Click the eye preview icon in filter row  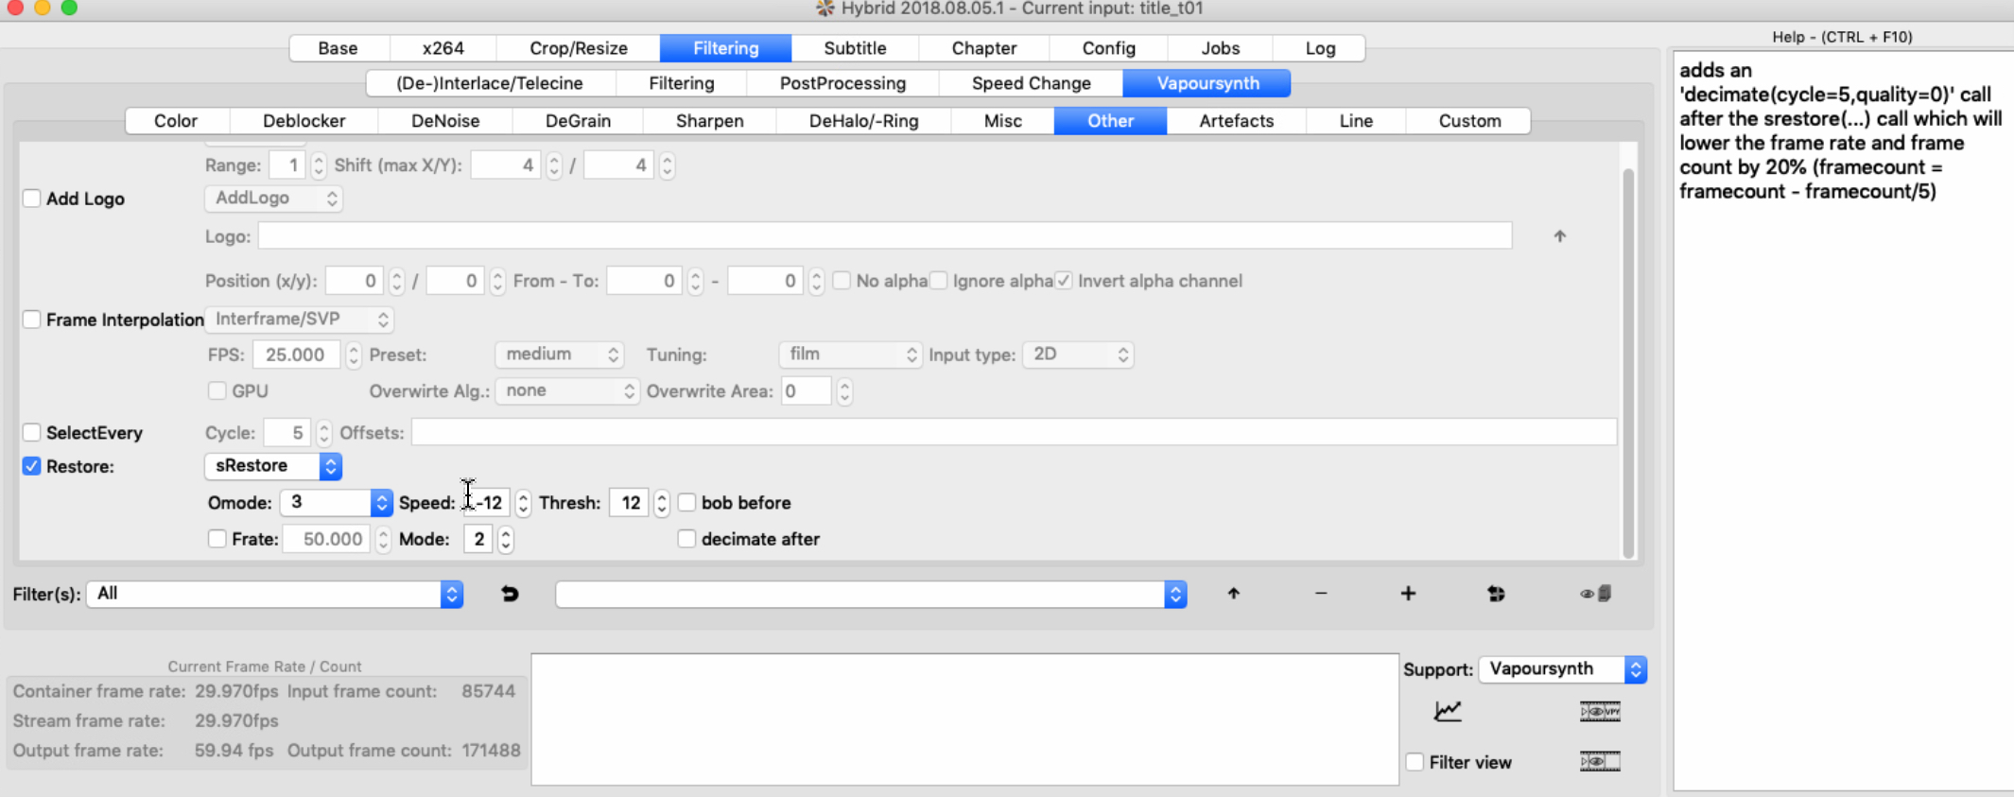(1595, 594)
